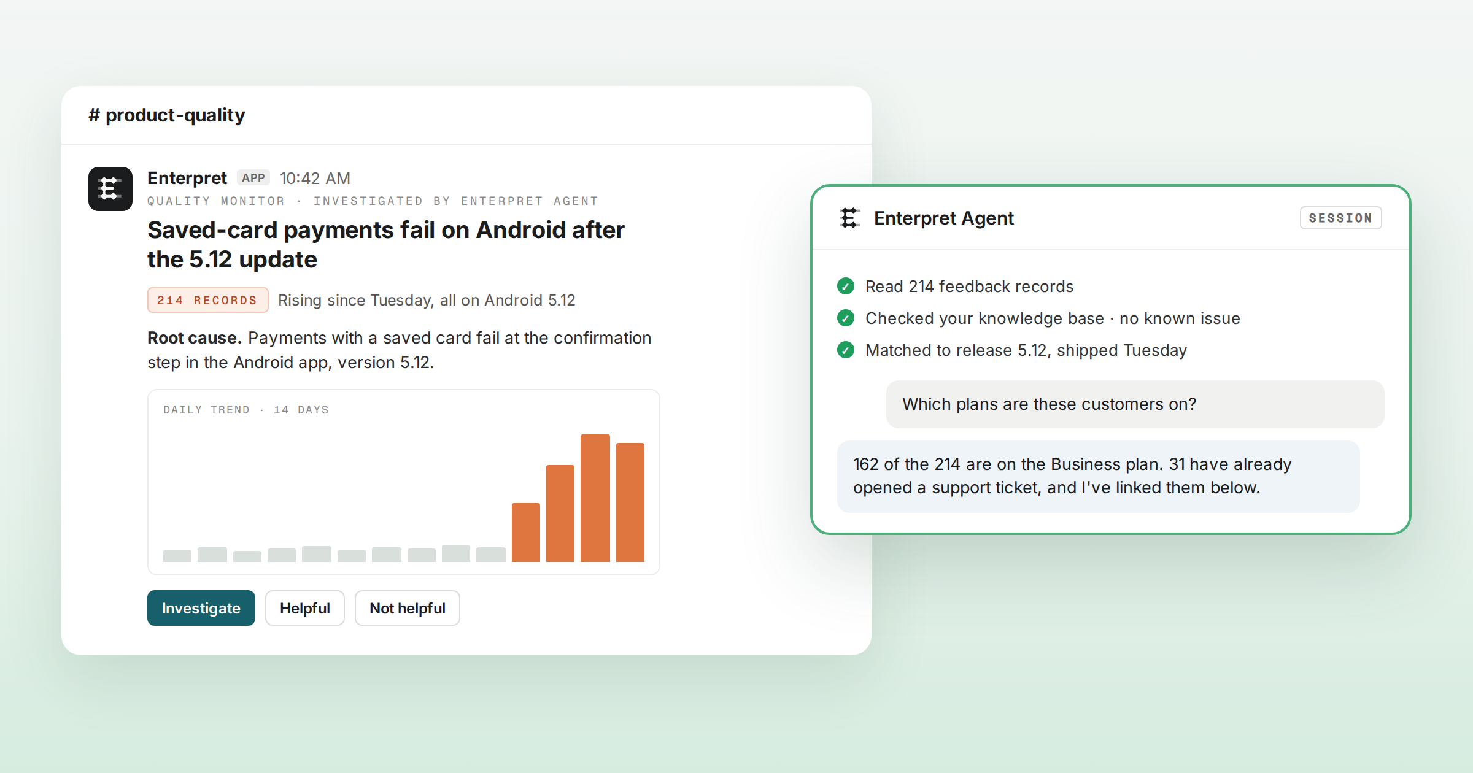Screen dimensions: 1473x773
Task: Click the APP badge next to Enterpret
Action: pyautogui.click(x=253, y=178)
